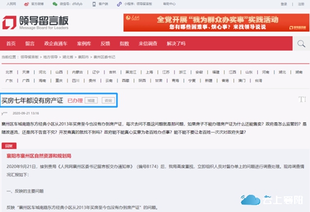310x212 pixels.
Task: Click 登录 to log in
Action: (x=284, y=4)
